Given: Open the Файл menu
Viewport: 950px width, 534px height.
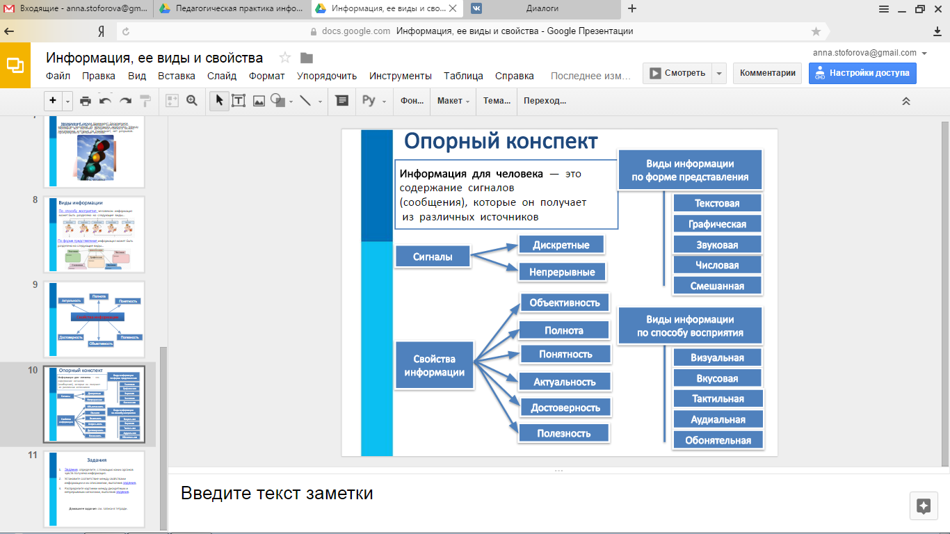Looking at the screenshot, I should (x=58, y=76).
